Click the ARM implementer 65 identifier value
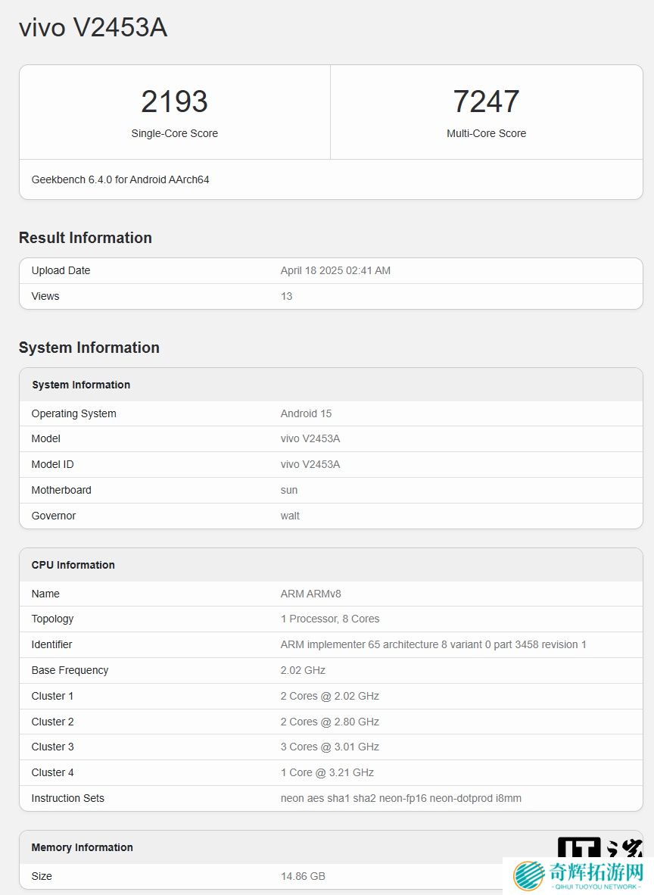654x895 pixels. pos(433,644)
